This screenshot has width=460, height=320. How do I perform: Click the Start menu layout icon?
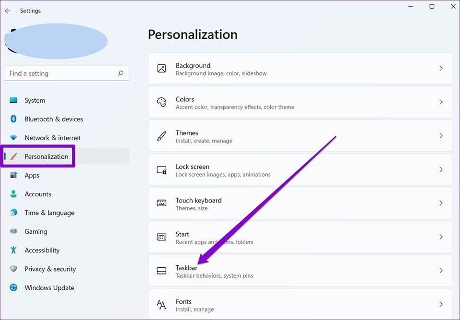pyautogui.click(x=161, y=237)
